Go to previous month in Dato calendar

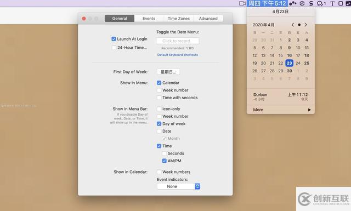point(293,25)
